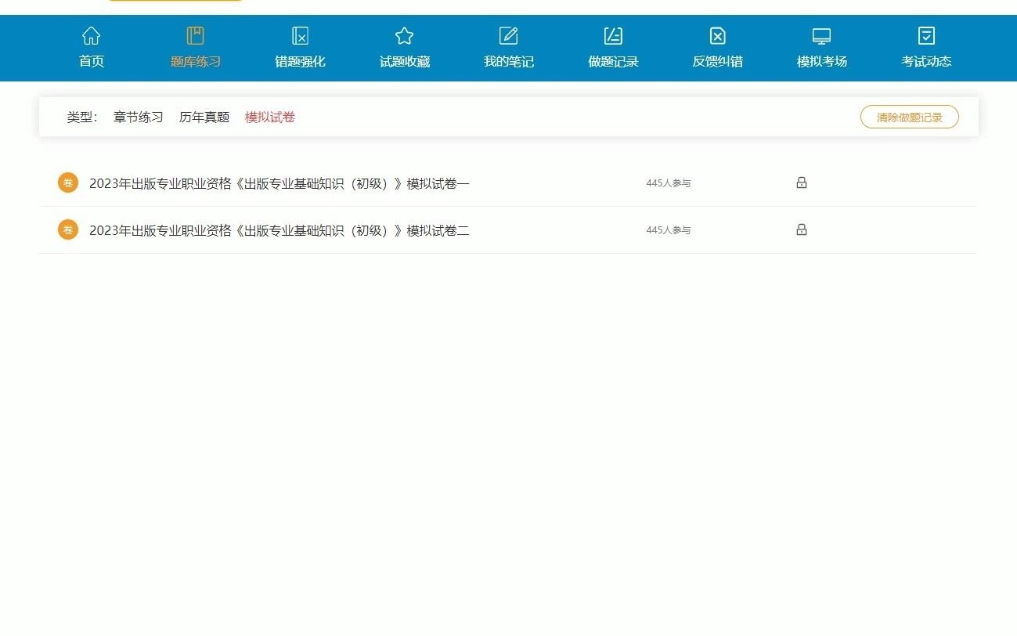Image resolution: width=1017 pixels, height=636 pixels.
Task: Open 反馈纠错 menu label
Action: pos(718,62)
